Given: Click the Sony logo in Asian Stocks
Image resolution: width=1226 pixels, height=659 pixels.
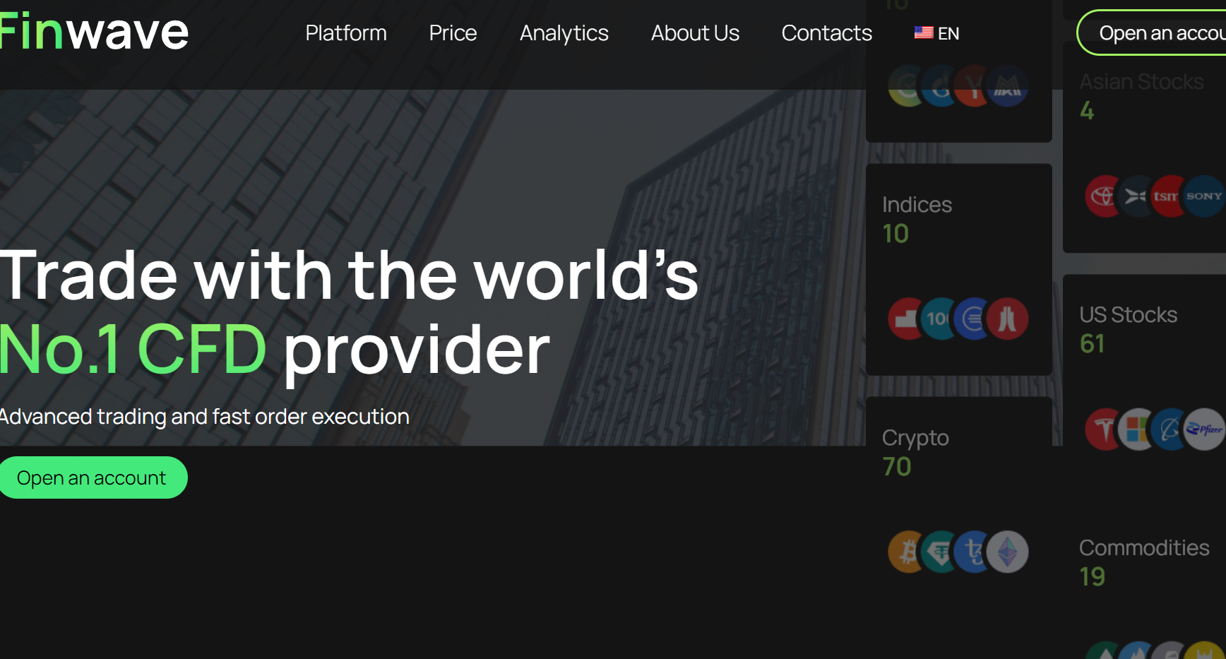Looking at the screenshot, I should 1205,196.
